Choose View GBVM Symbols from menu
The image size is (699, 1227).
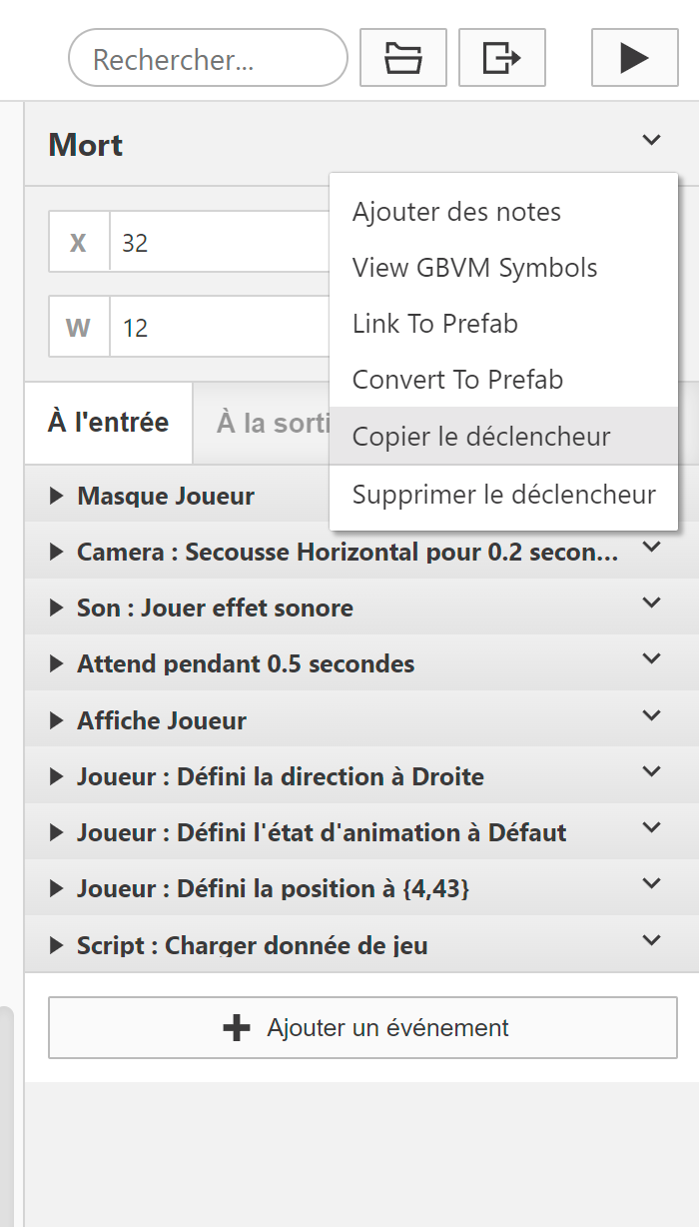click(474, 268)
